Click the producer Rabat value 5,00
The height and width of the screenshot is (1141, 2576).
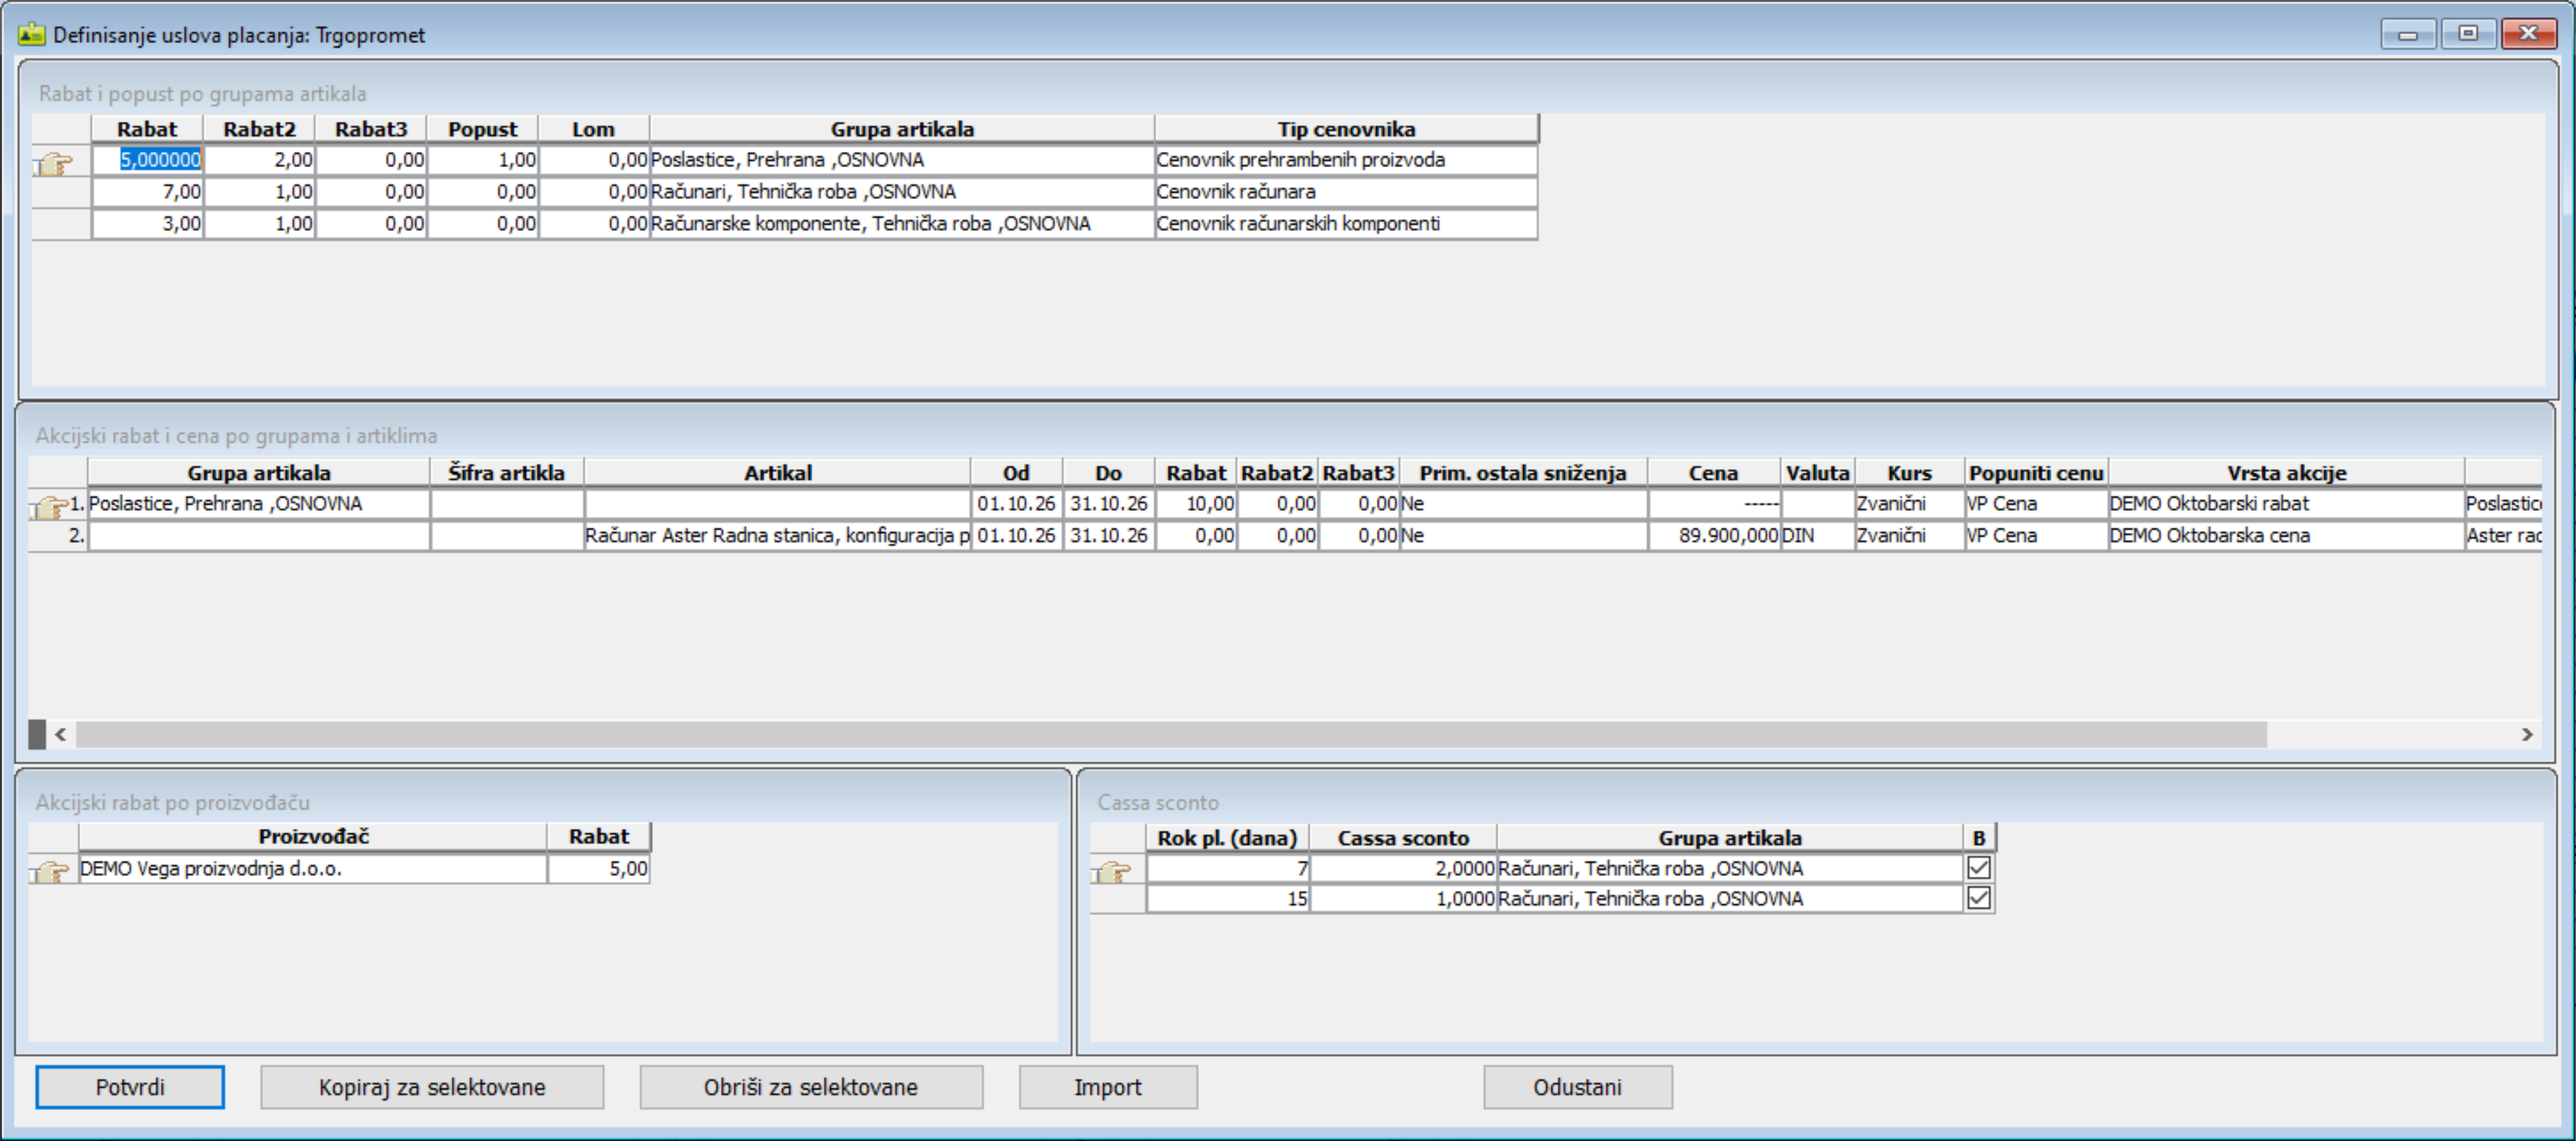[599, 870]
